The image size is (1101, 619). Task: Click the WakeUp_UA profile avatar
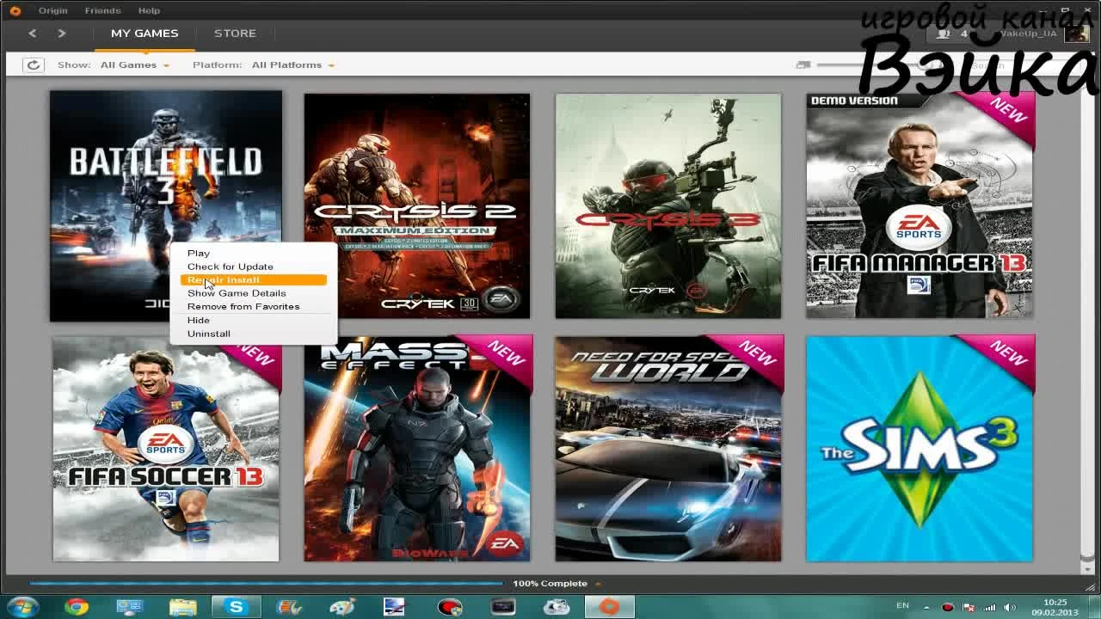click(x=1078, y=33)
